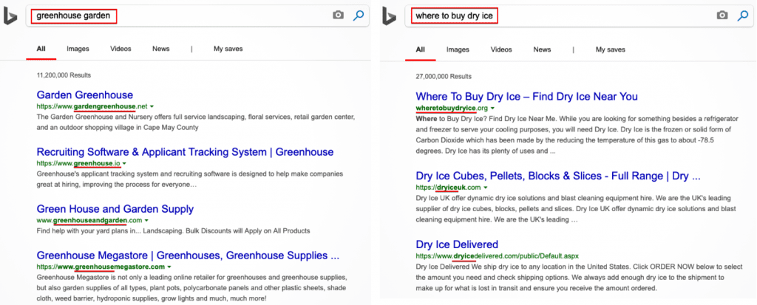
Task: Click the greenhouse.io URL text
Action: pos(78,164)
